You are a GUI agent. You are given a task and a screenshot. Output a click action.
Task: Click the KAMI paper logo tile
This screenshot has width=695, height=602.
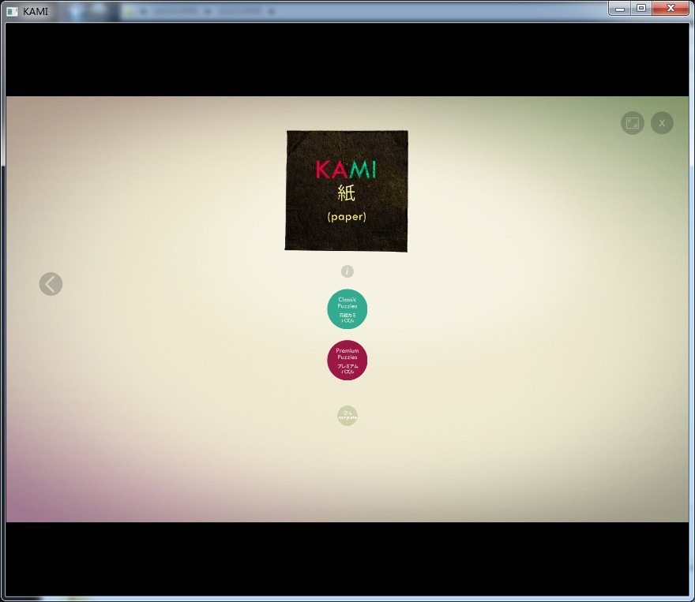346,191
